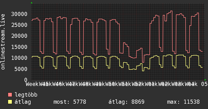
Task: Click the 15000 y-axis label
Action: 19,47
